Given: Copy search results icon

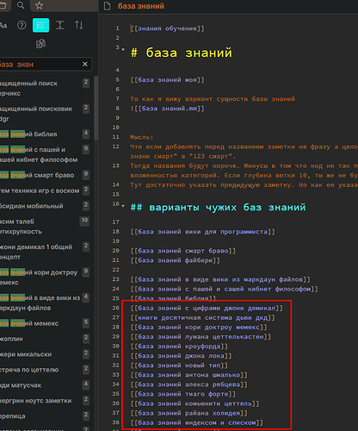Looking at the screenshot, I should pos(40,44).
